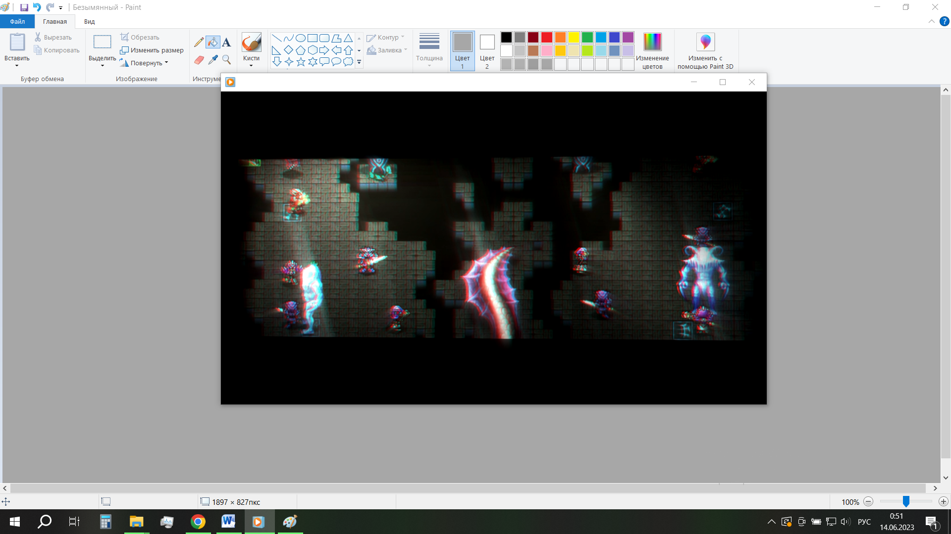Click the zoom out minus button

868,501
